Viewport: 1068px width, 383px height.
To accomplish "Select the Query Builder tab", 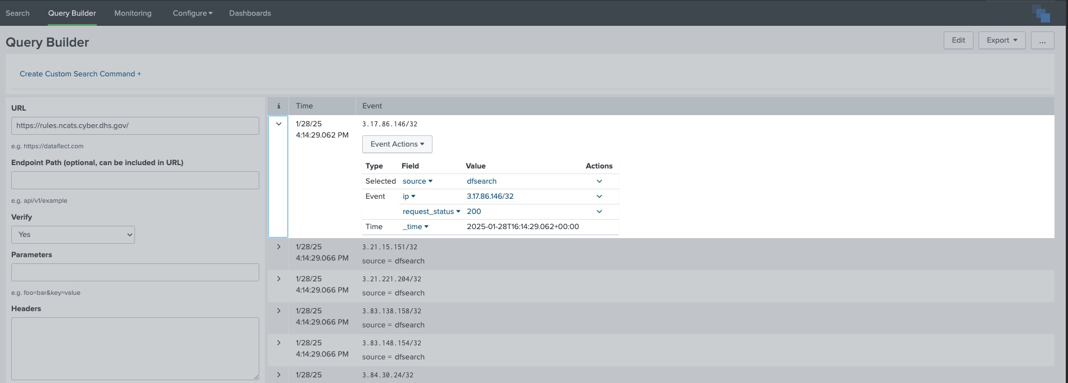I will (72, 13).
